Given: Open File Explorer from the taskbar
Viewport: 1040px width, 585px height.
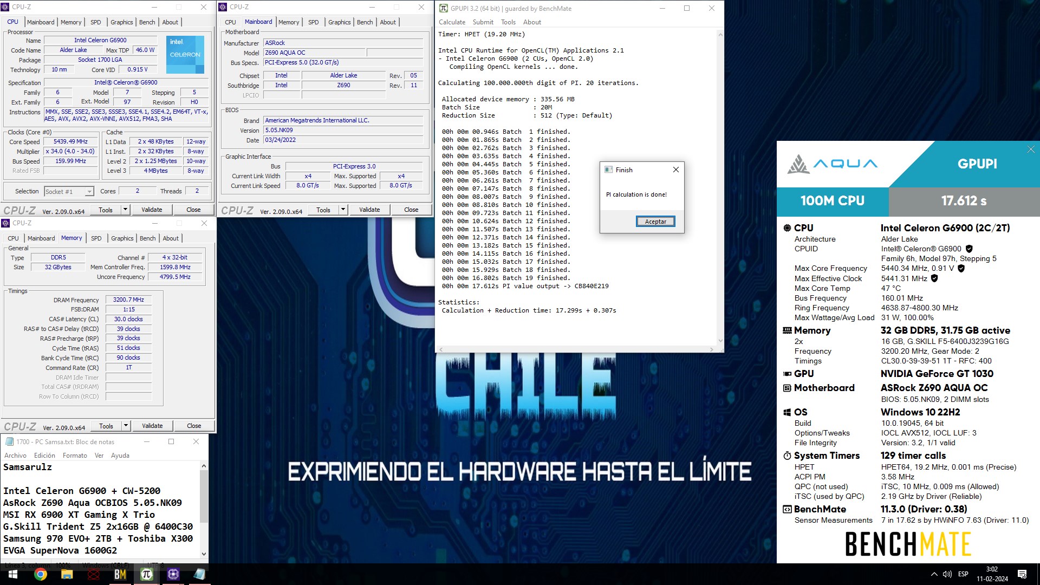Looking at the screenshot, I should click(67, 574).
